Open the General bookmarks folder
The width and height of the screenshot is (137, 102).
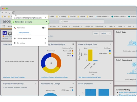click(x=51, y=17)
